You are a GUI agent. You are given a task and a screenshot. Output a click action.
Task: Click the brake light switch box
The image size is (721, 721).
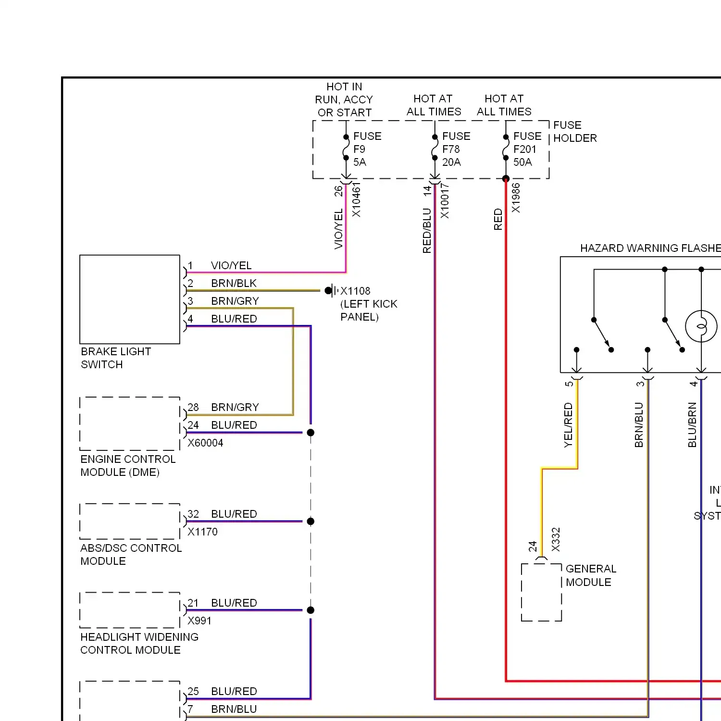pyautogui.click(x=130, y=299)
